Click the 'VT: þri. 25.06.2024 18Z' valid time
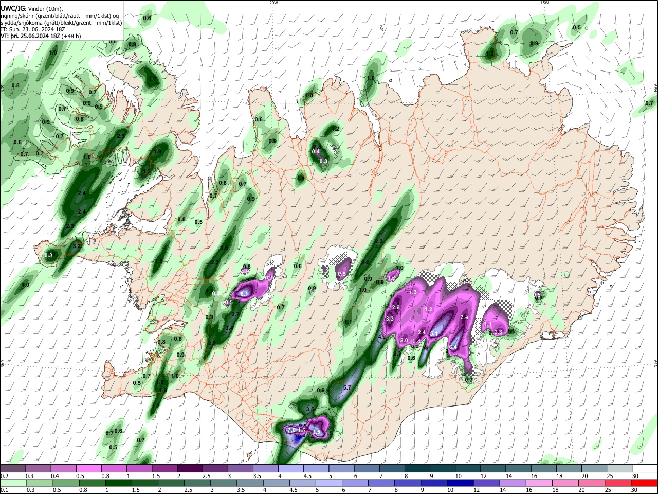The image size is (658, 494). [30, 36]
